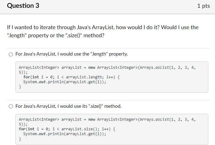Click the answer label mentioning ".size()" method
Image resolution: width=215 pixels, height=145 pixels.
pyautogui.click(x=69, y=106)
